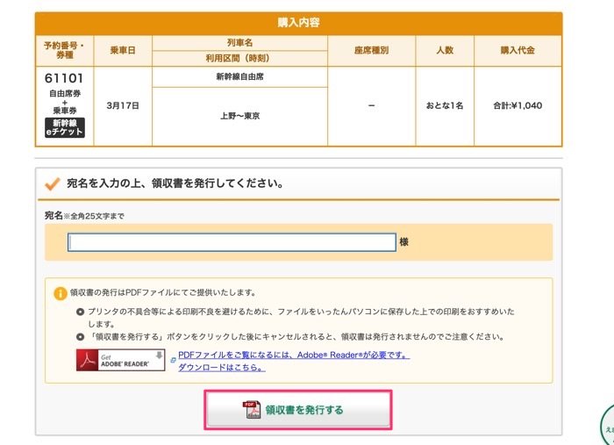Screen dimensions: 614x445
Task: Select the 新幹線自由席 train name cell
Action: click(x=239, y=76)
